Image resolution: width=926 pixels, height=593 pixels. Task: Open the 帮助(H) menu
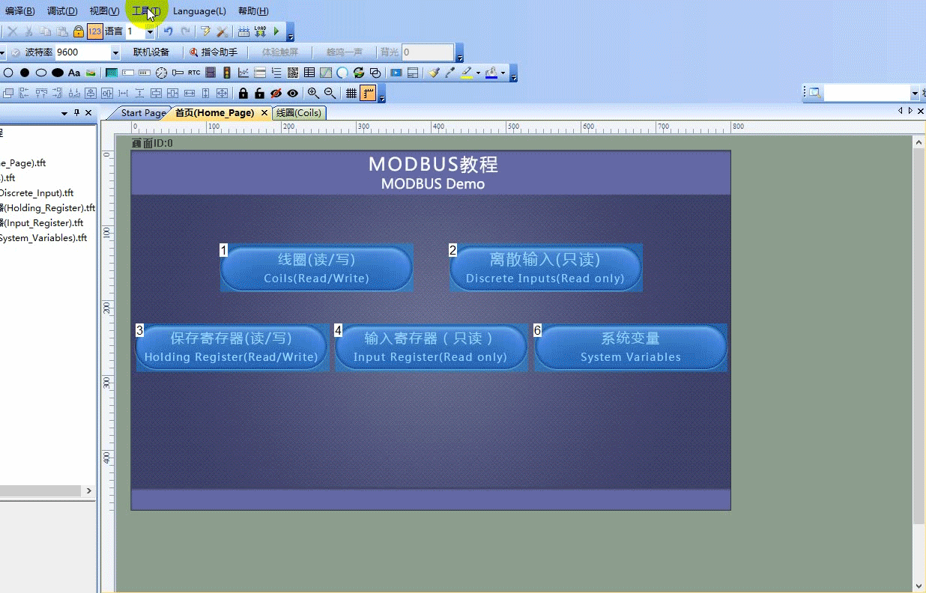click(x=253, y=11)
